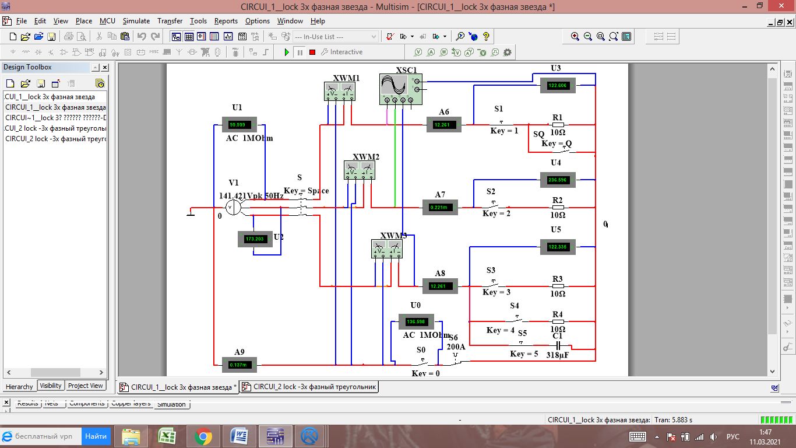Open the Grapher toolbar icon
The width and height of the screenshot is (796, 448).
point(228,37)
